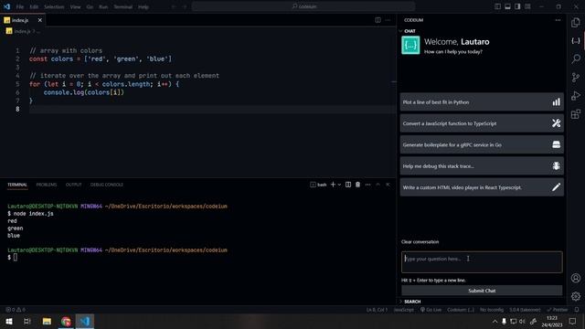The image size is (585, 329).
Task: Choose 'Plot a line of best fit in Python'
Action: coord(482,102)
